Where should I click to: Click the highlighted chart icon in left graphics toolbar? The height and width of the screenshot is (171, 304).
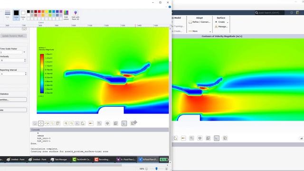124,123
